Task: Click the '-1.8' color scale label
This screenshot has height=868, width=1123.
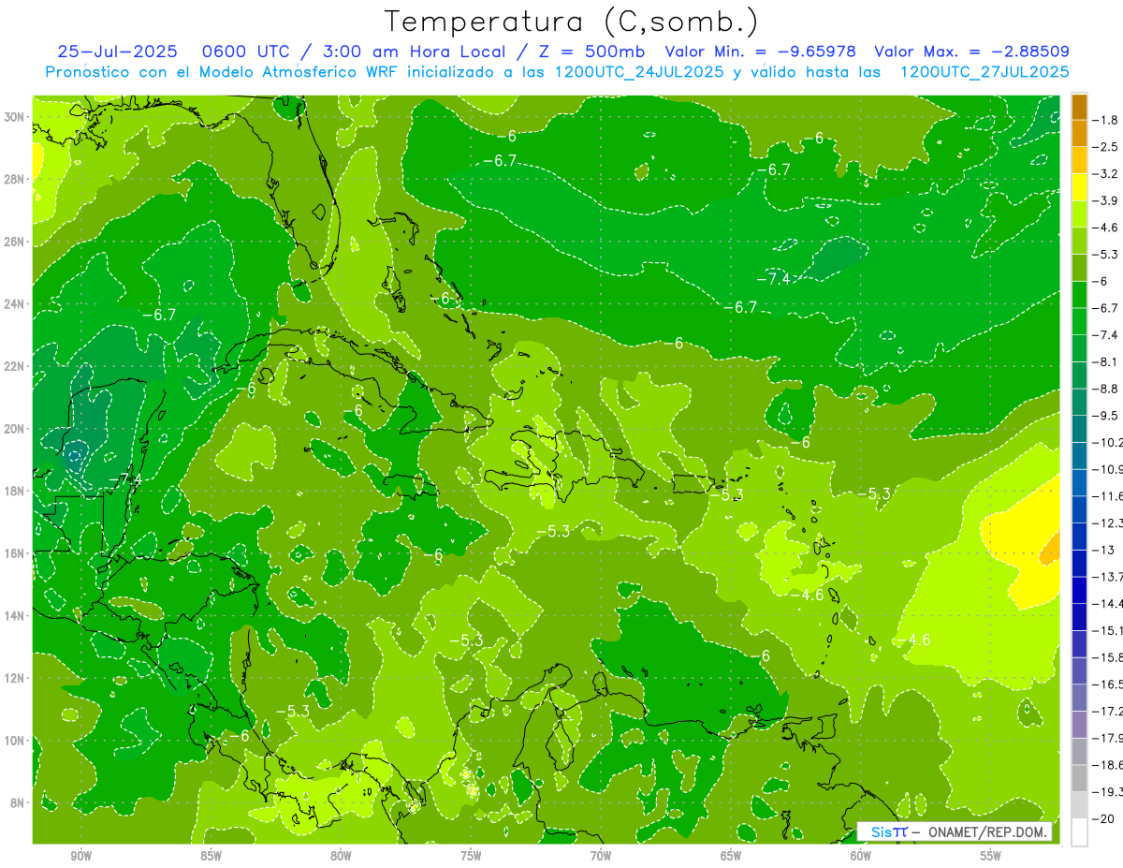Action: tap(1105, 120)
